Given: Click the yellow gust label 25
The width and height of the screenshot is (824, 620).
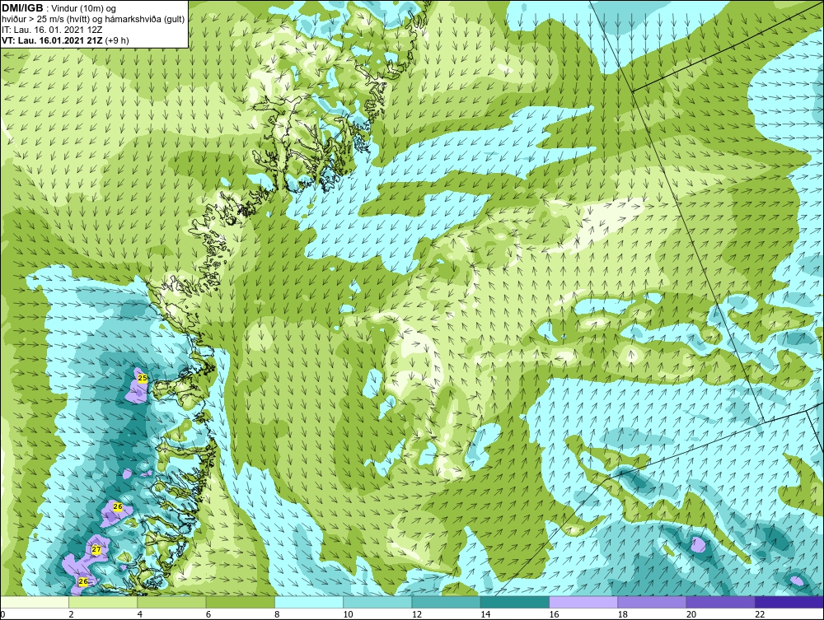Looking at the screenshot, I should coord(143,377).
